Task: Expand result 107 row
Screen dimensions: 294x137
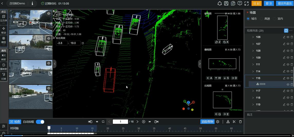Action: (x=253, y=44)
